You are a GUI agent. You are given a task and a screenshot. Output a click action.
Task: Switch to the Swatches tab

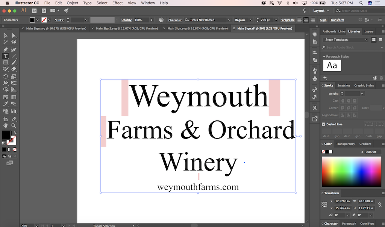344,86
